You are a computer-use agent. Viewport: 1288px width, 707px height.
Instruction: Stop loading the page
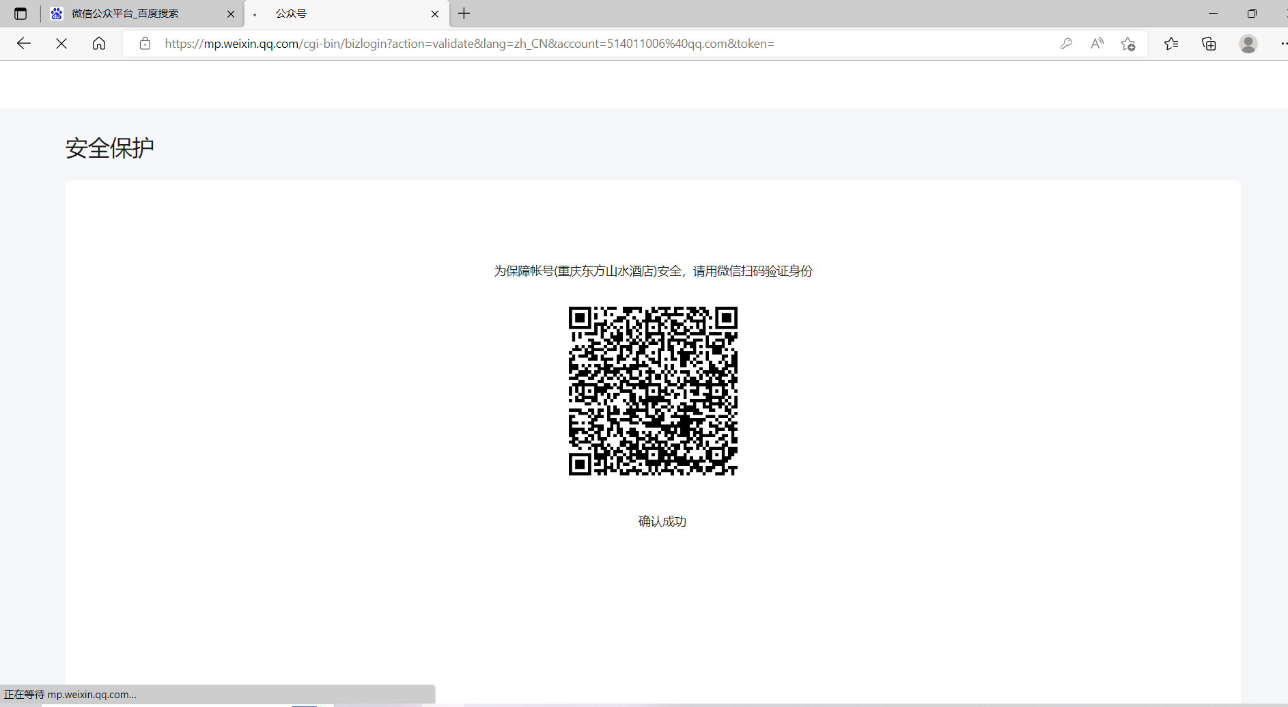[x=61, y=44]
